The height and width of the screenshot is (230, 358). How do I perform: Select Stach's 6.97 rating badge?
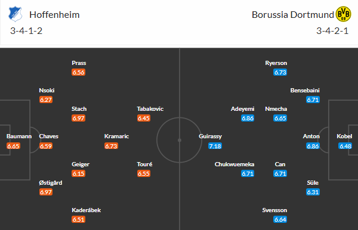pyautogui.click(x=78, y=119)
